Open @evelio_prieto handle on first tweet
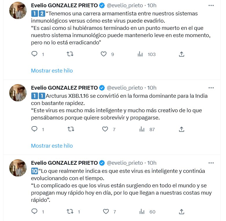This screenshot has width=226, height=221. [x=125, y=6]
